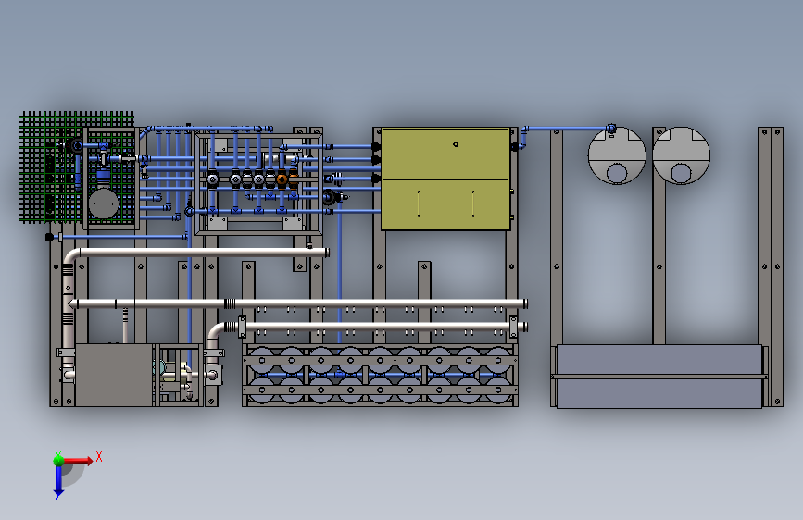Viewport: 803px width, 520px height.
Task: Click the red X axis arrow of the triad
Action: [x=78, y=461]
